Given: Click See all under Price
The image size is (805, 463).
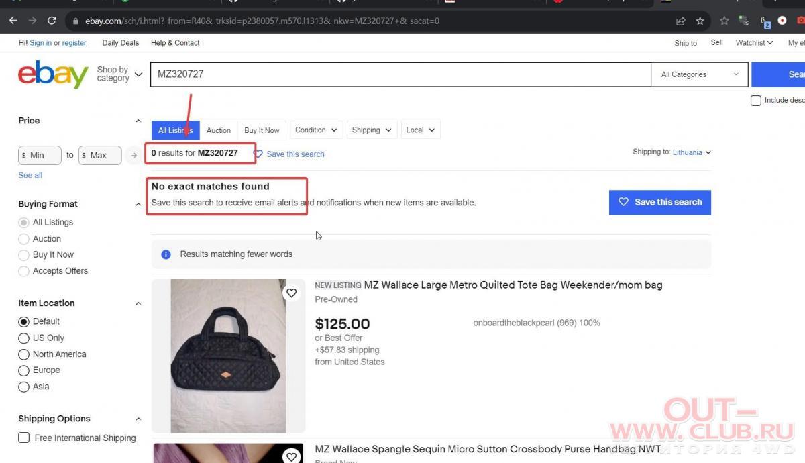Looking at the screenshot, I should click(30, 175).
